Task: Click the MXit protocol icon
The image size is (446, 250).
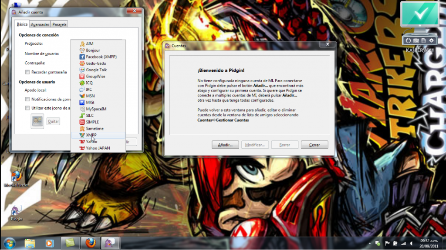Action: tap(82, 103)
